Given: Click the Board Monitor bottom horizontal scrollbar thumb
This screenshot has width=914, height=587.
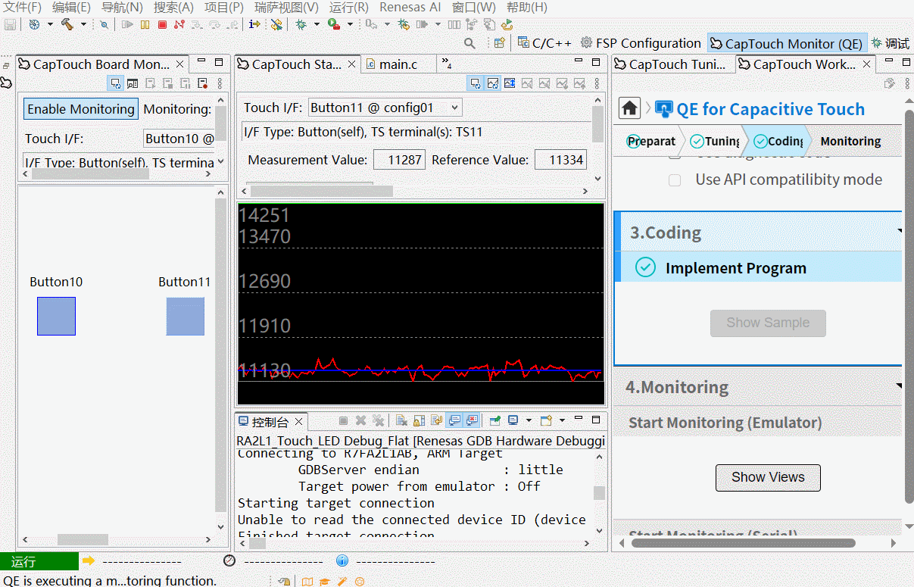Looking at the screenshot, I should click(83, 540).
